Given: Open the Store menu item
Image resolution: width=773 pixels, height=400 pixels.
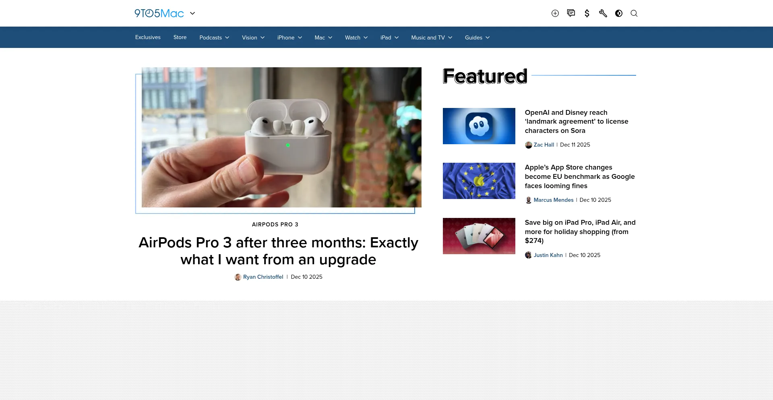Looking at the screenshot, I should click(x=180, y=37).
